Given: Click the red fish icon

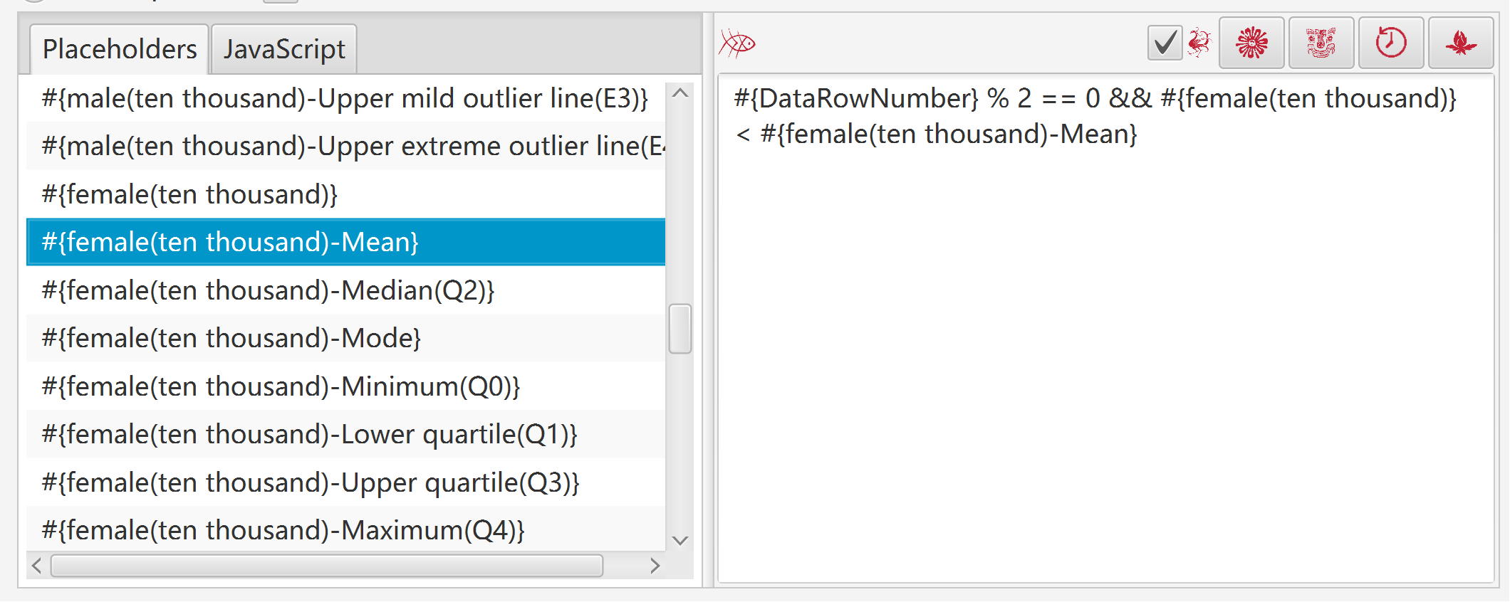Looking at the screenshot, I should pos(737,44).
